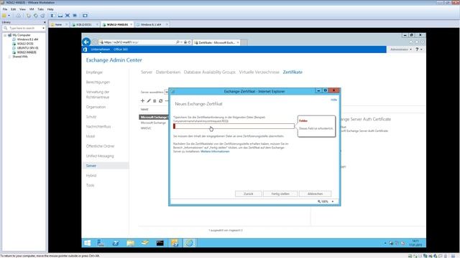Viewport: 460px width, 258px height.
Task: Click the delete (trash) certificate icon
Action: [155, 100]
